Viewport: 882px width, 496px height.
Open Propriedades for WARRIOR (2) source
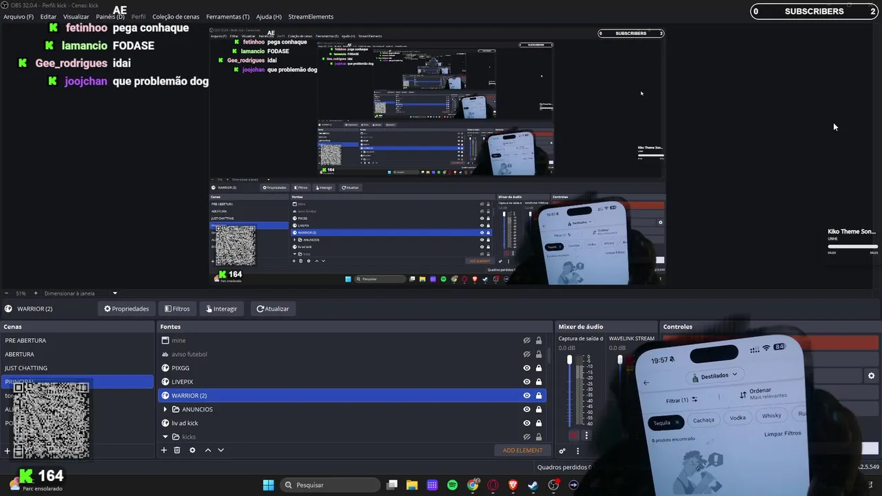coord(126,309)
